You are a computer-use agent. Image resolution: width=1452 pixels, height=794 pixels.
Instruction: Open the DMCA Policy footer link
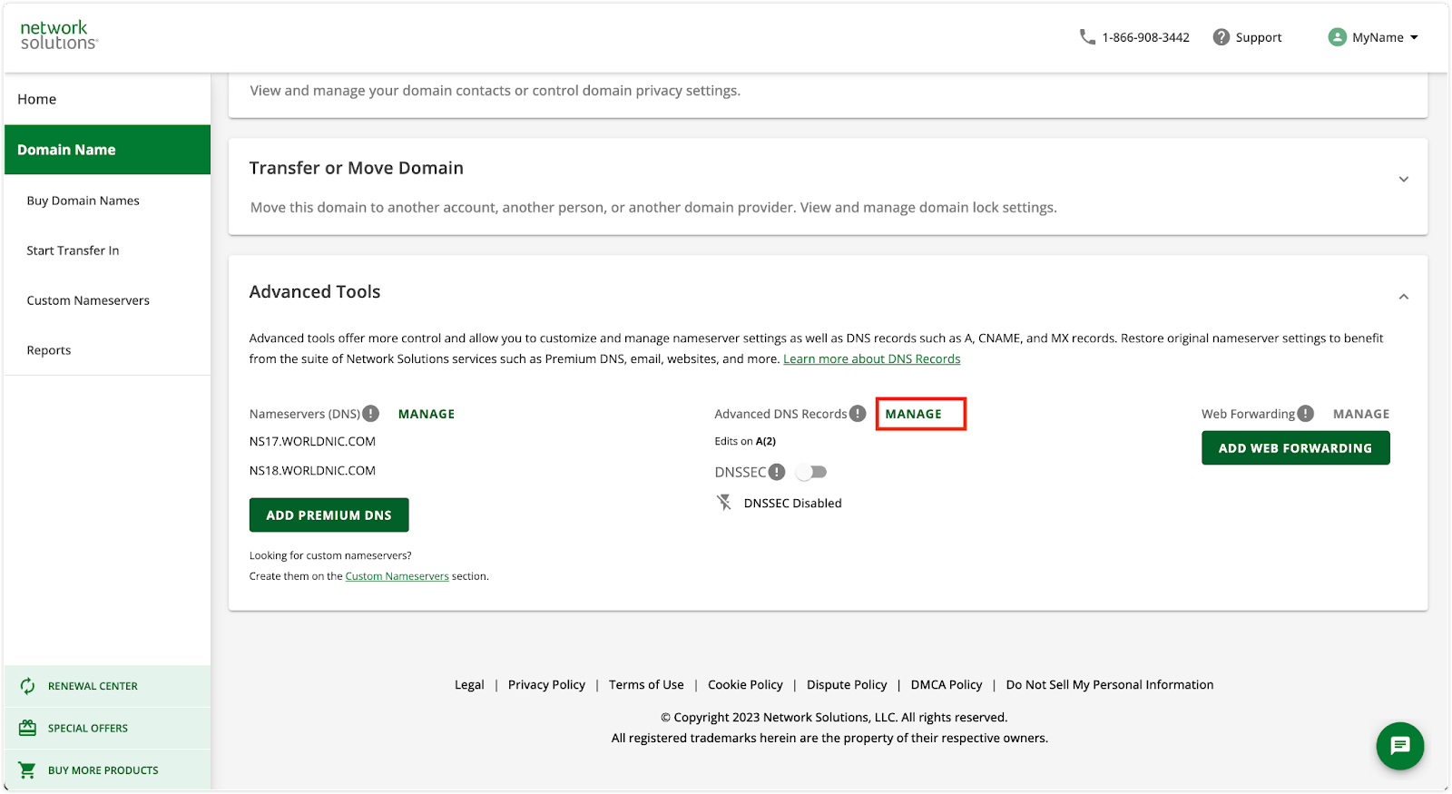[947, 685]
